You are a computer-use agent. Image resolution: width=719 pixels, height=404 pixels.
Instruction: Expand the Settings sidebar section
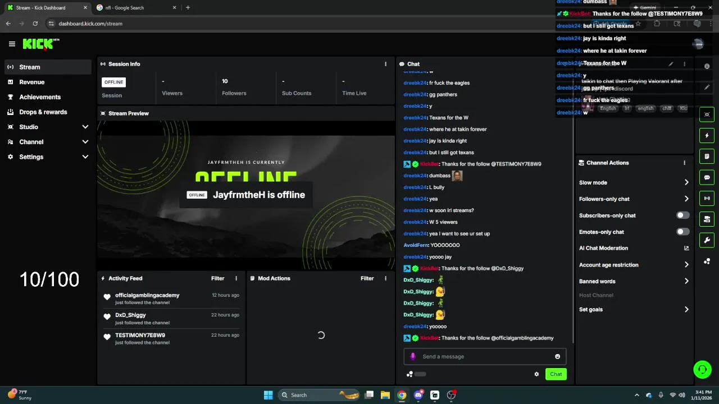(x=48, y=157)
